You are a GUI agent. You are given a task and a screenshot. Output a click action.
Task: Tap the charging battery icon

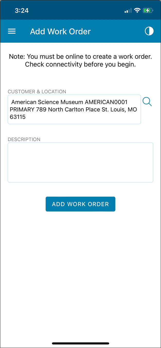(148, 10)
